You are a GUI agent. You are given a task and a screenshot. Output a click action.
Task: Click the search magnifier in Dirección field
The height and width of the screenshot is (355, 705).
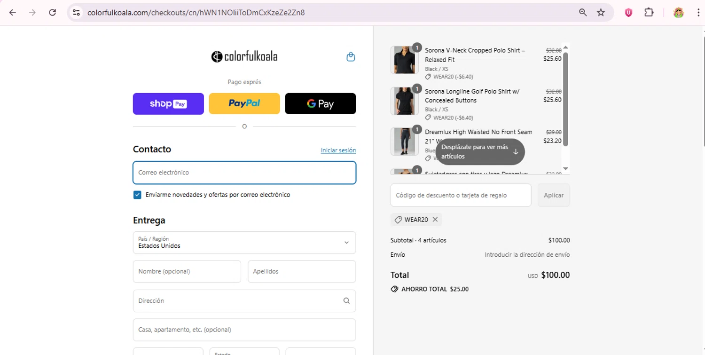346,301
